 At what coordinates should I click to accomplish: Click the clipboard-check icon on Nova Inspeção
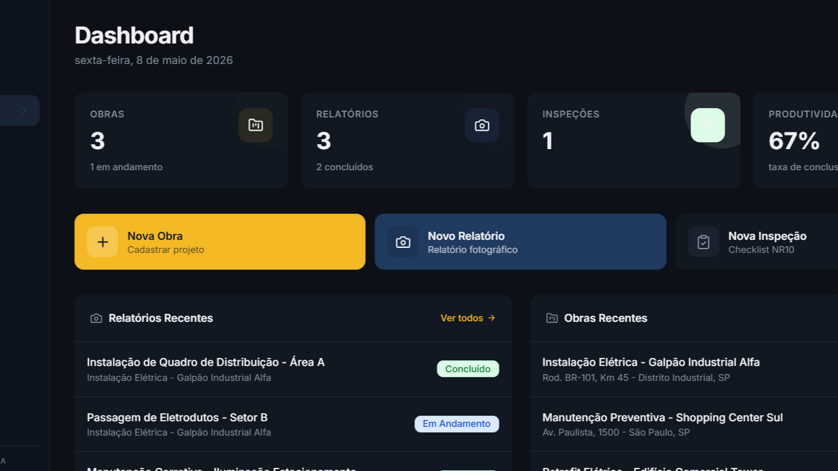click(704, 242)
